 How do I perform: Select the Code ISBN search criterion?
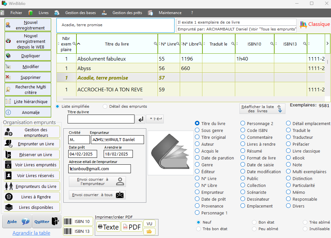243,130
